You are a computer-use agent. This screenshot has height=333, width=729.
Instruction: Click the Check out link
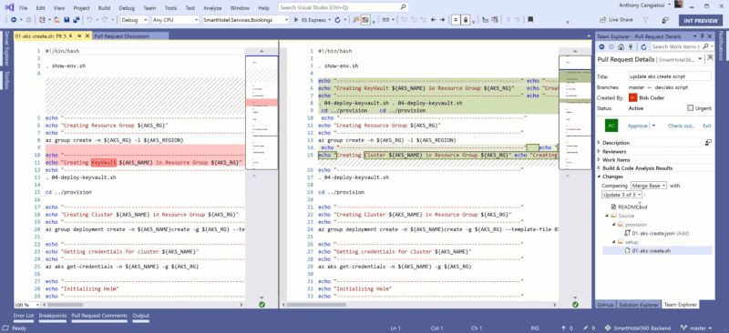point(681,126)
